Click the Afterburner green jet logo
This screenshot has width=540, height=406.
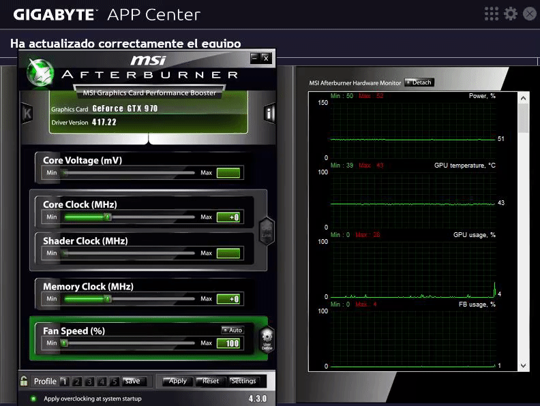tap(40, 72)
